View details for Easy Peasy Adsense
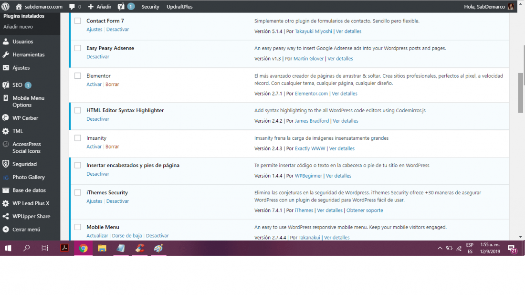This screenshot has height=295, width=525. [x=340, y=59]
